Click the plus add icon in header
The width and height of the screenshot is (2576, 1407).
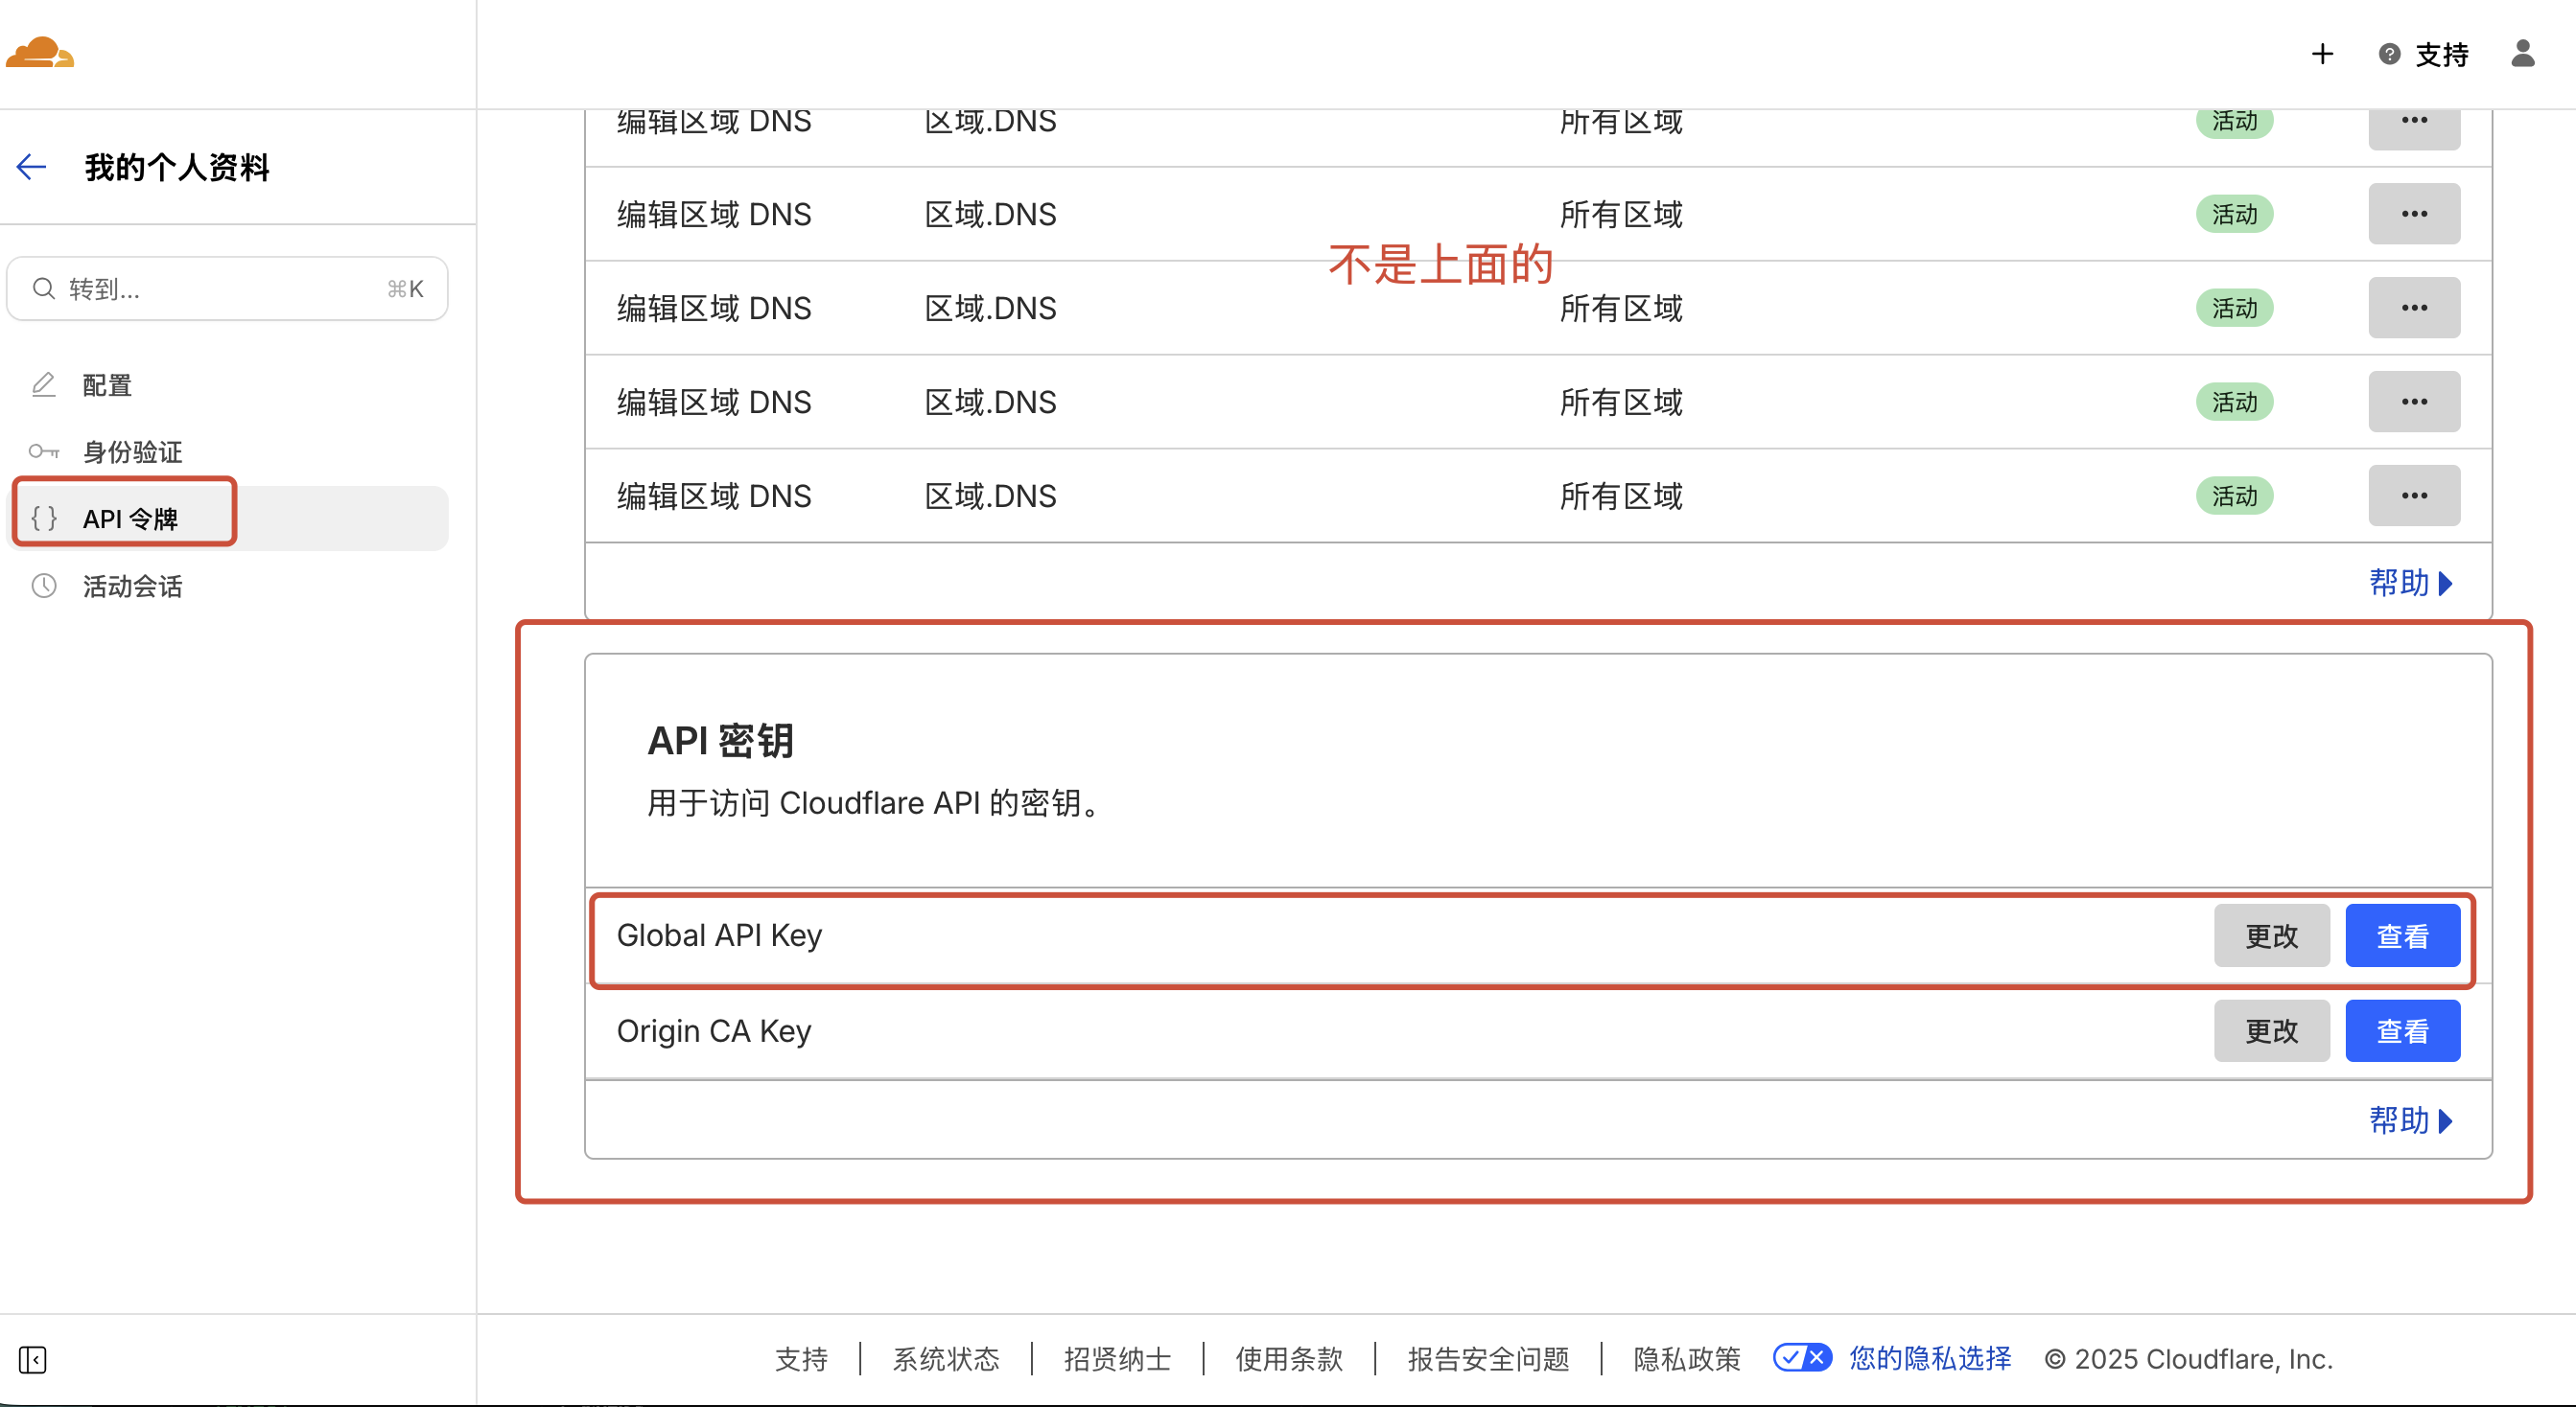[x=2322, y=54]
